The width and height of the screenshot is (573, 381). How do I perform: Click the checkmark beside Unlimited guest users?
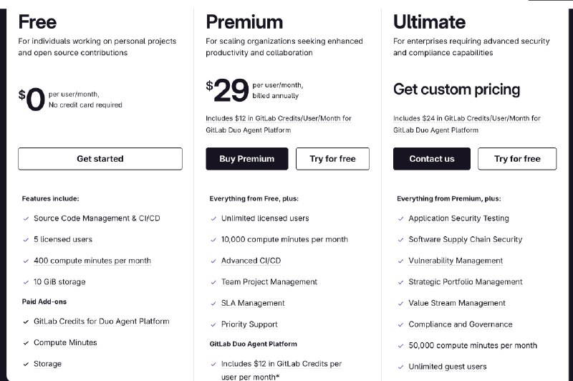coord(401,367)
